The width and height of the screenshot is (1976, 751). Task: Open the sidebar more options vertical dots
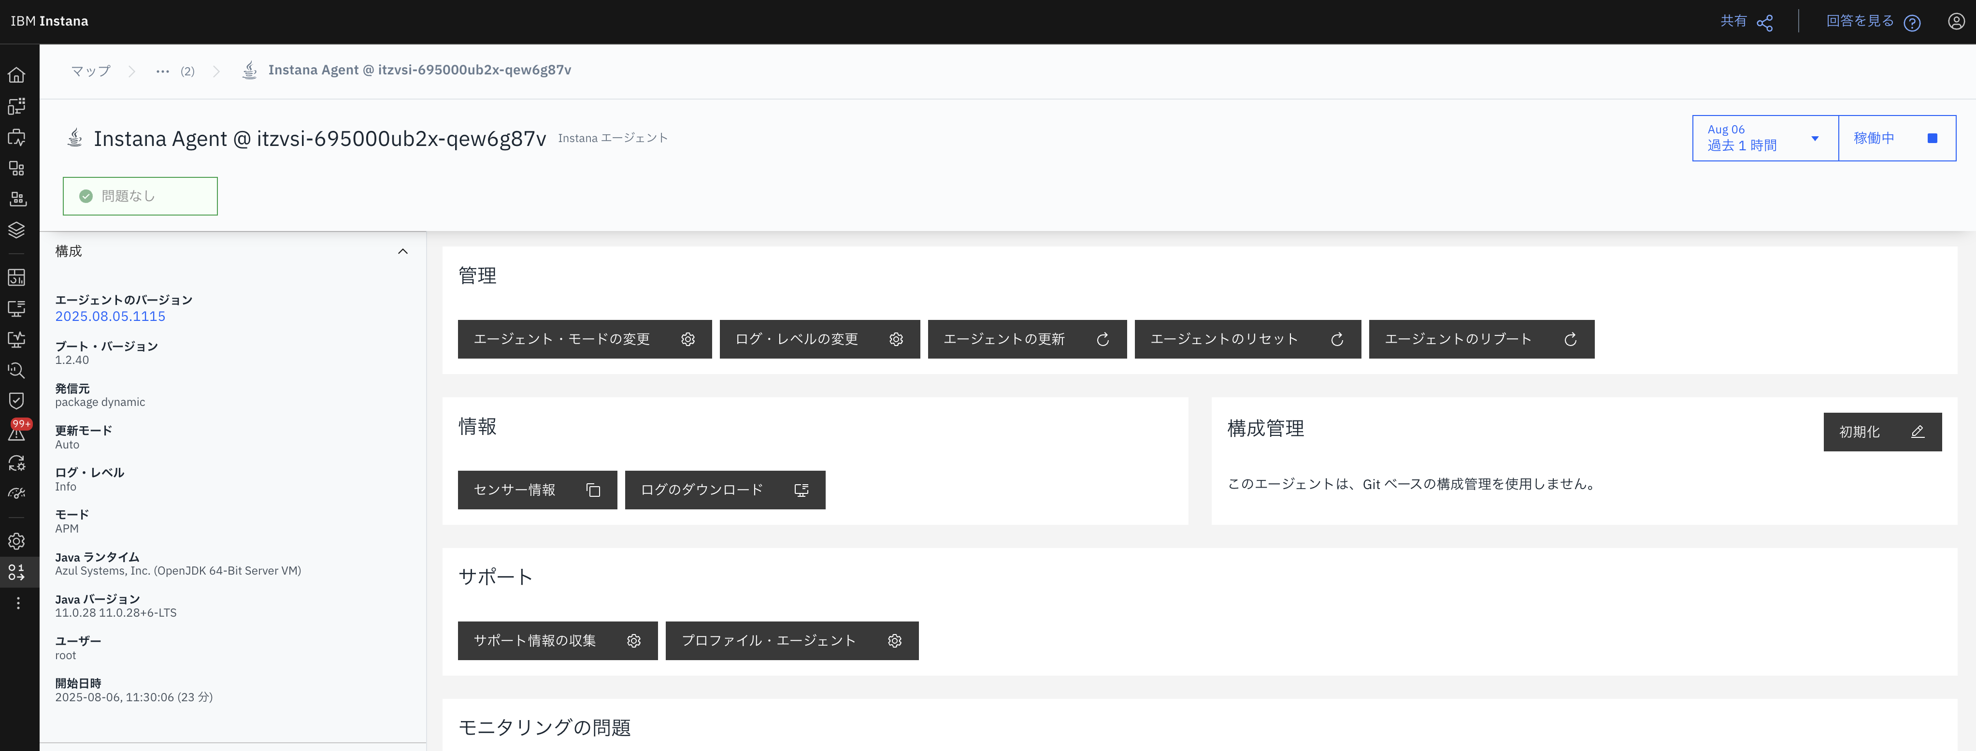click(18, 603)
